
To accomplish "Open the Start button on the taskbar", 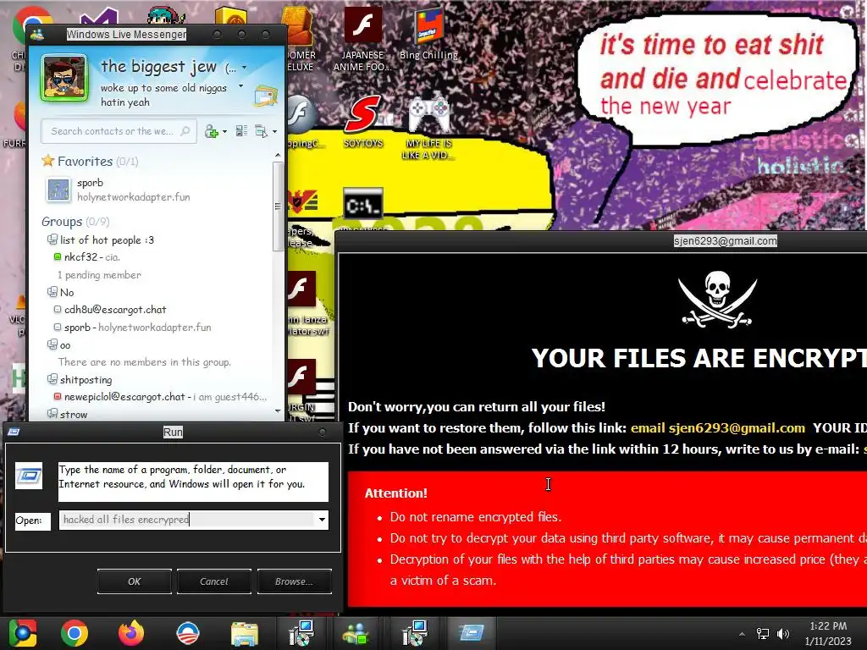I will 23,633.
